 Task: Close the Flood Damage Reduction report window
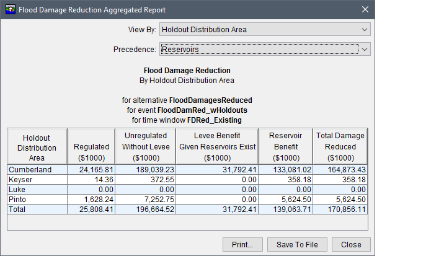tap(365, 9)
